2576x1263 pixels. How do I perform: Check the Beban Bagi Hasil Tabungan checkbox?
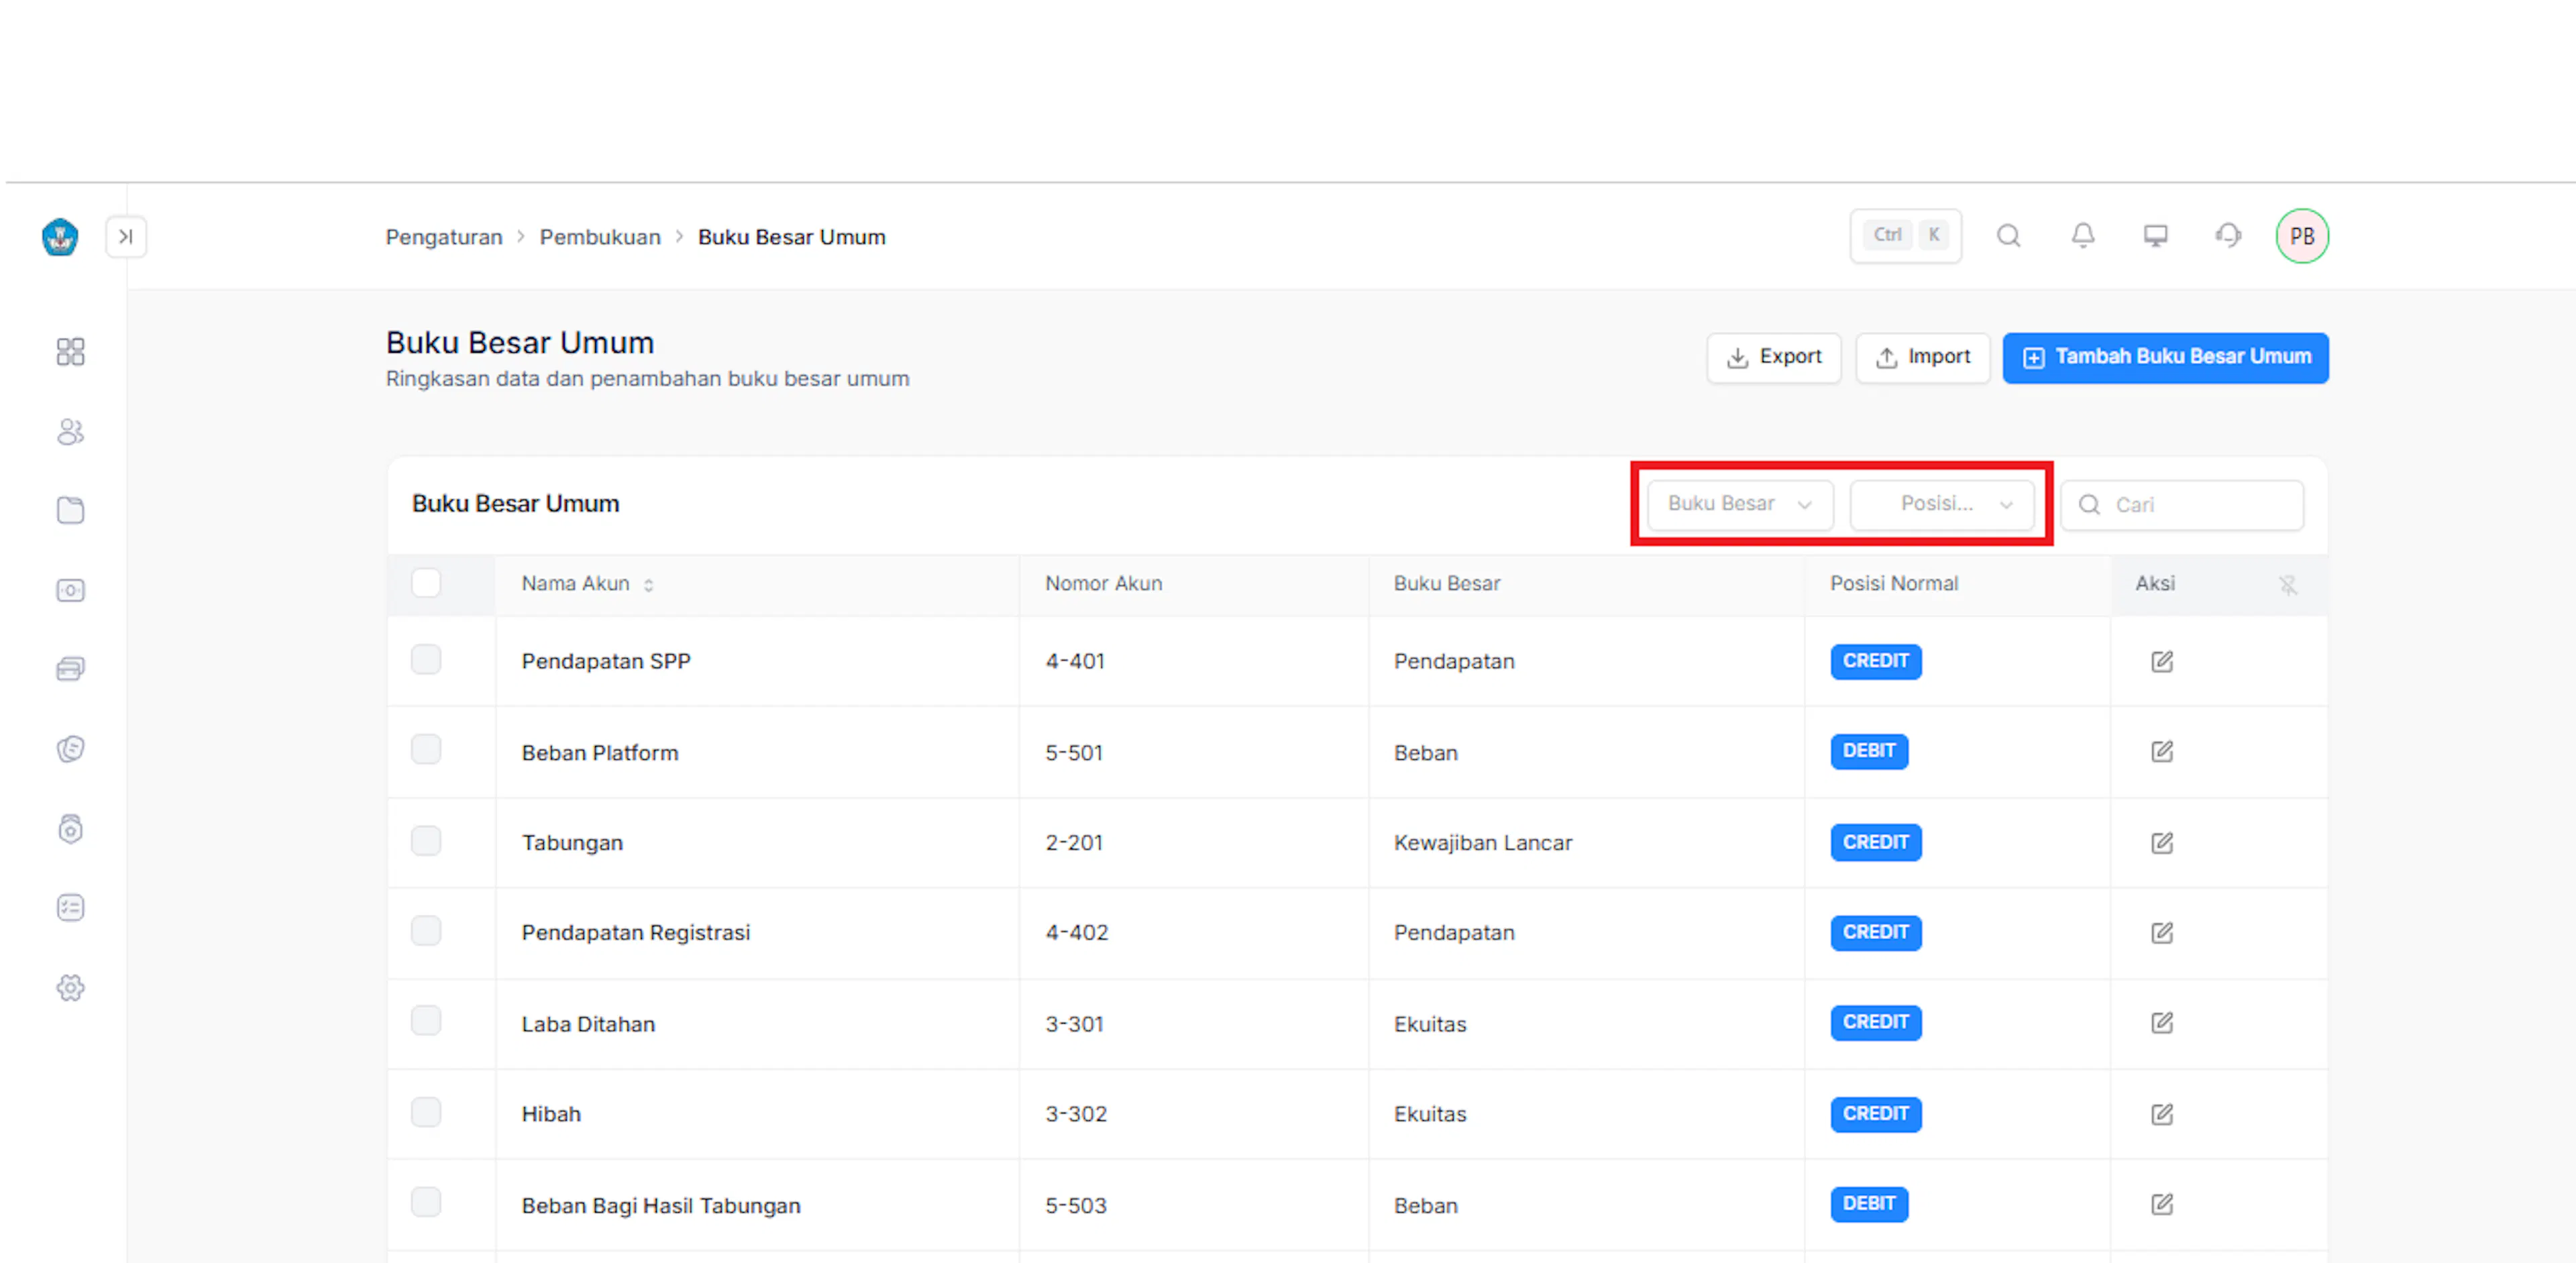[426, 1201]
